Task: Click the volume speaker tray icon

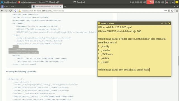Action: point(173,2)
